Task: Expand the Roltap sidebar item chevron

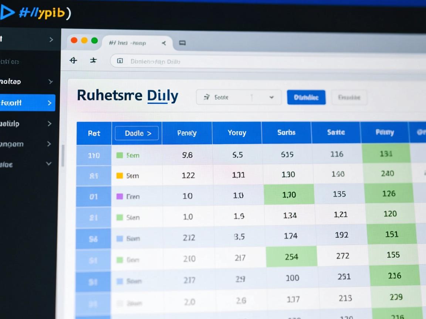Action: coord(51,82)
